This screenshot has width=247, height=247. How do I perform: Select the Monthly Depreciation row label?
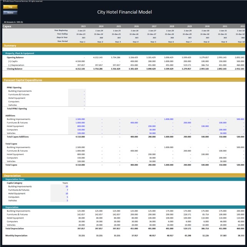click(x=17, y=235)
